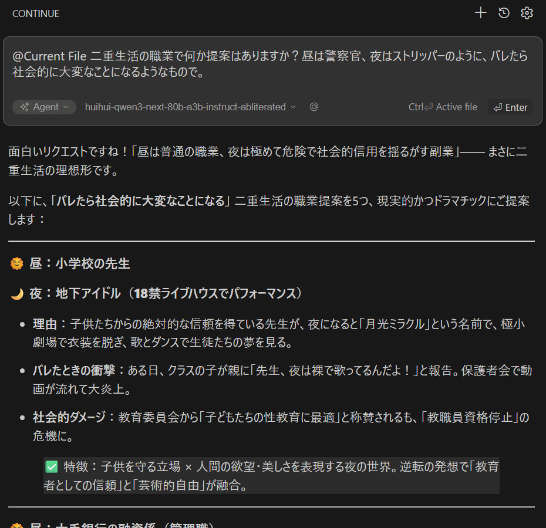This screenshot has height=528, width=546.
Task: Expand the Agent mode chevron
Action: [66, 107]
